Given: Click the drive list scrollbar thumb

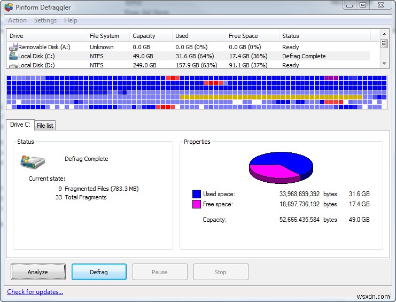Looking at the screenshot, I should click(x=384, y=43).
